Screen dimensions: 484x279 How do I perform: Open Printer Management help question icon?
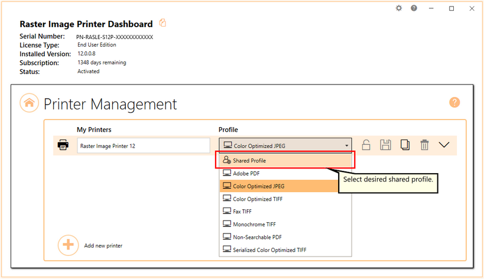coord(454,102)
